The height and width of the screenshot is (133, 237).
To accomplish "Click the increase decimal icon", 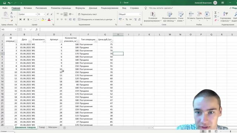I will (x=136, y=20).
